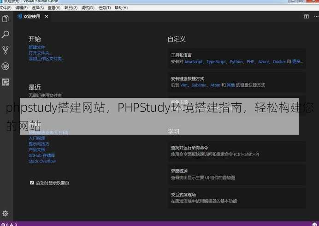319x226 pixels.
Task: Click the errors and warnings status indicator
Action: (x=9, y=224)
